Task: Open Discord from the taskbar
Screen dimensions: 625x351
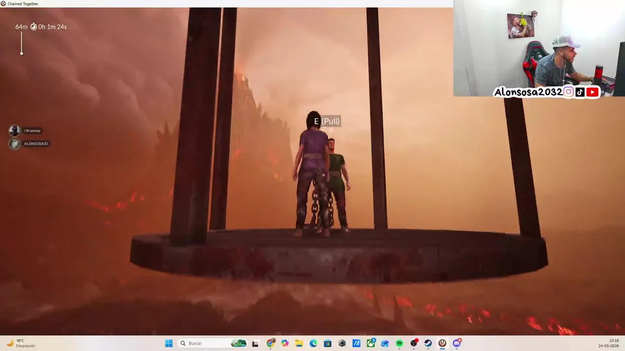Action: 457,343
